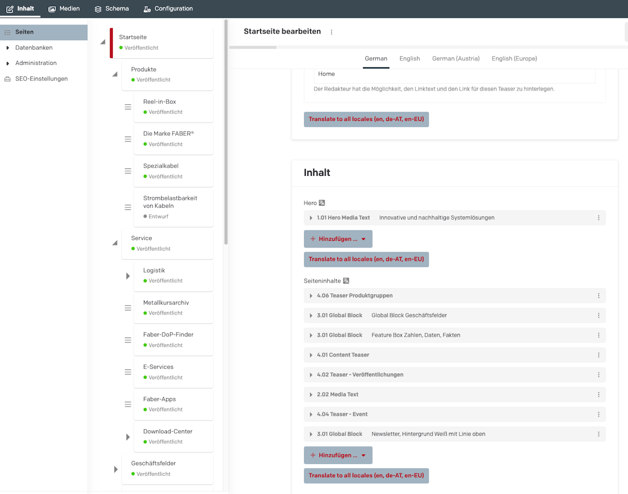
Task: Expand the 1.01 Hero Media Text block
Action: [311, 218]
